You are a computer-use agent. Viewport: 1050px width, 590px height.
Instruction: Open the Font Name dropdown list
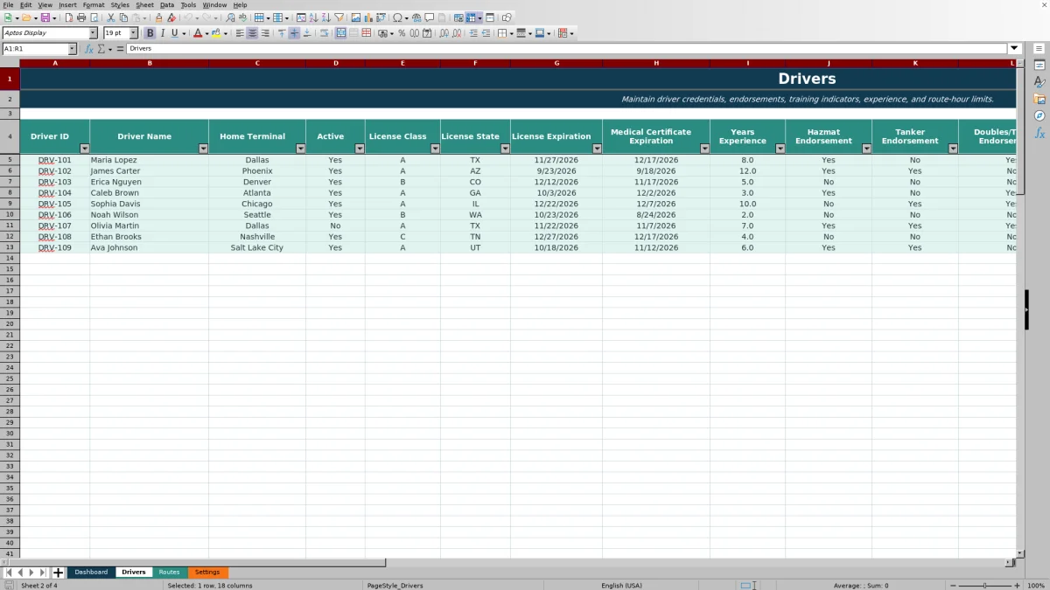point(94,33)
